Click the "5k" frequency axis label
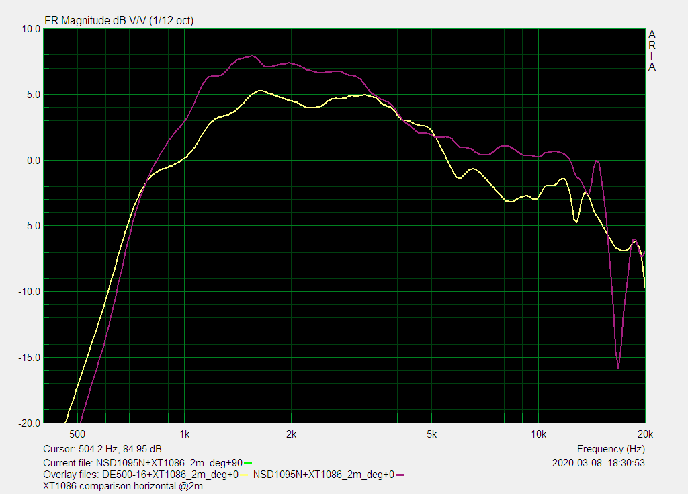The image size is (688, 494). (x=432, y=434)
